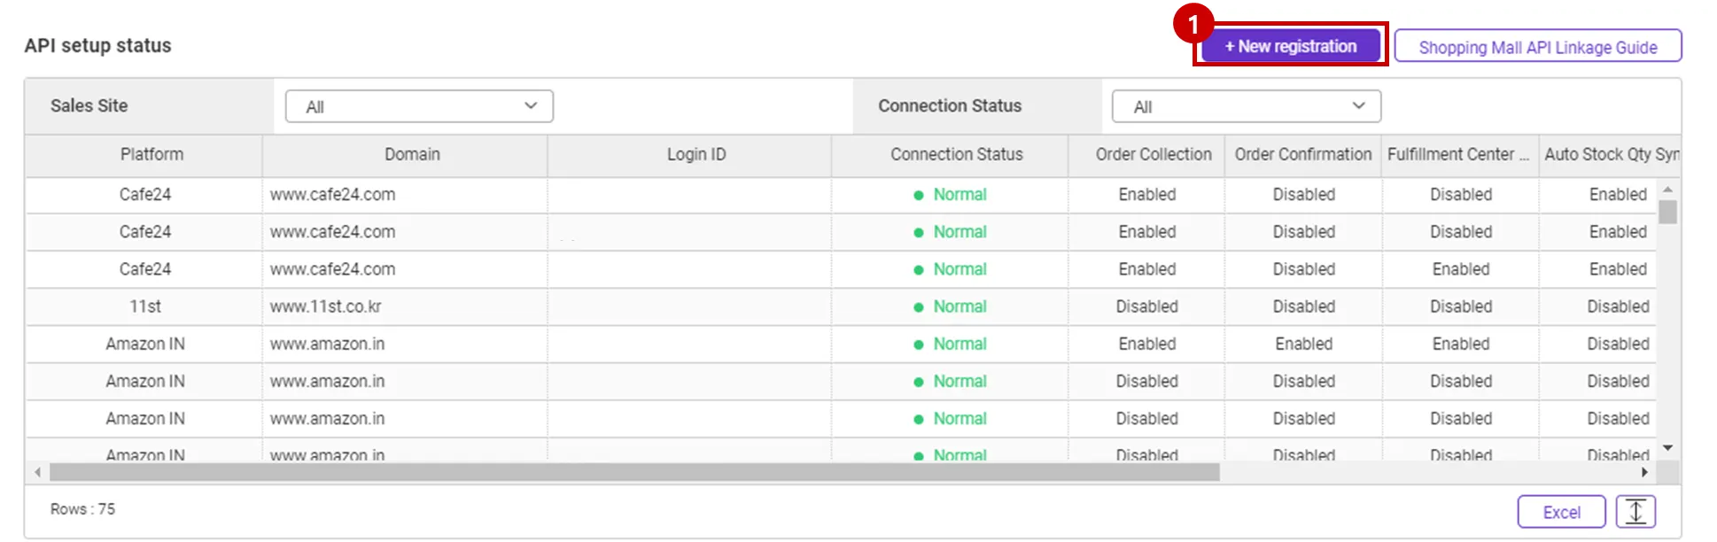Click the table's vertical scroll up arrow

click(x=1667, y=190)
